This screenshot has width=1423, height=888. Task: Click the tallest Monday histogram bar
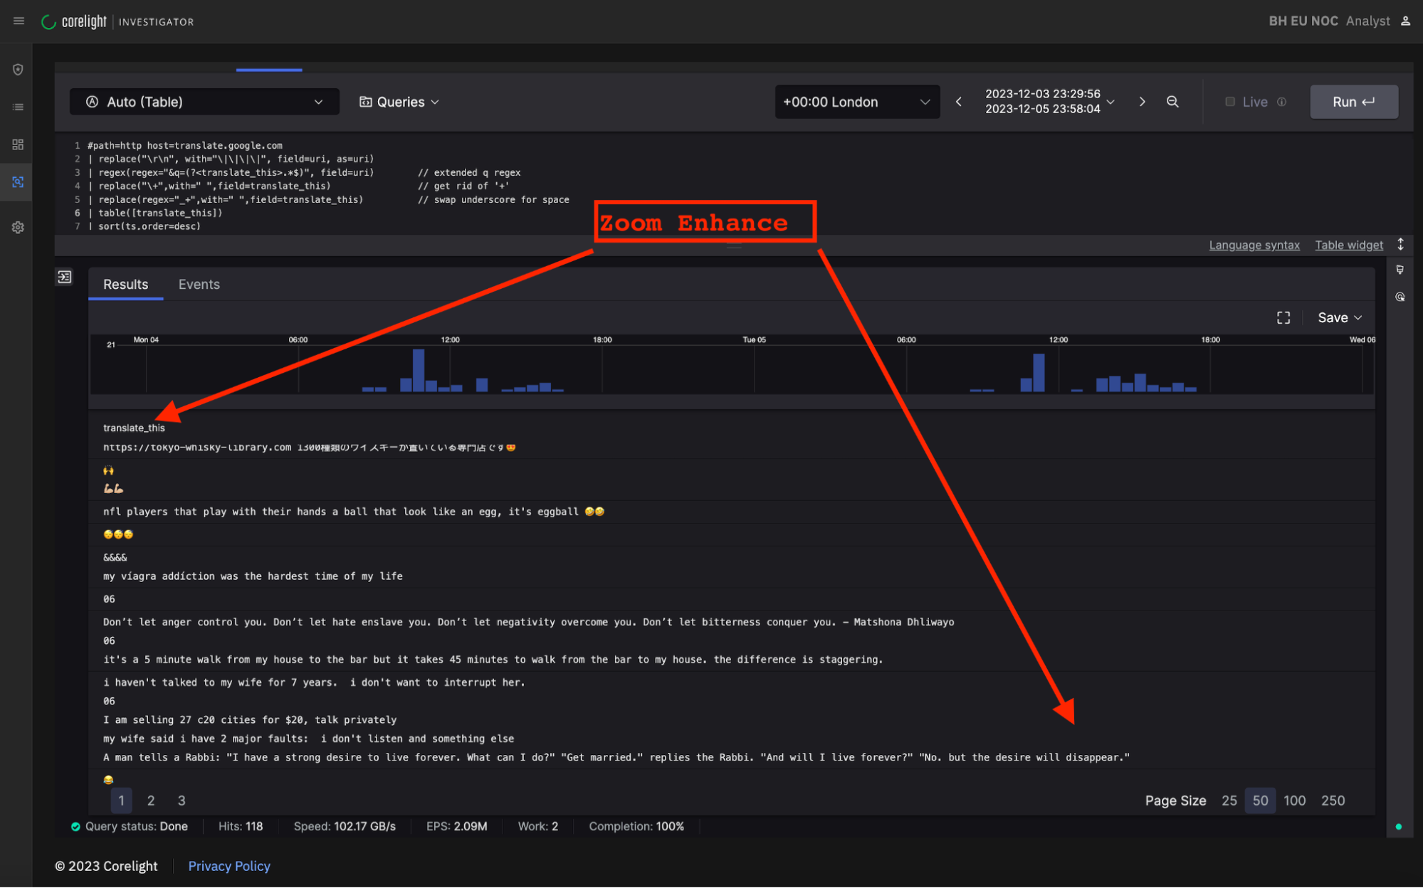tap(419, 370)
